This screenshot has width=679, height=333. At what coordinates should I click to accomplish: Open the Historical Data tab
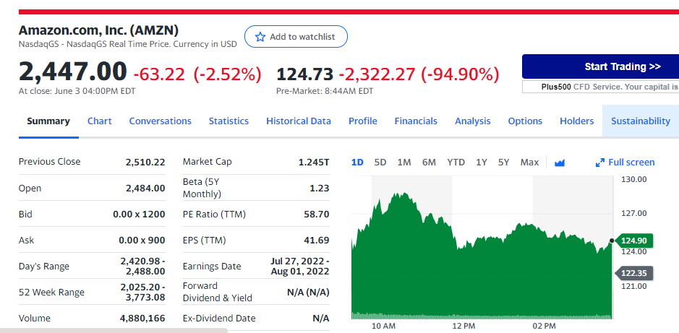tap(299, 121)
